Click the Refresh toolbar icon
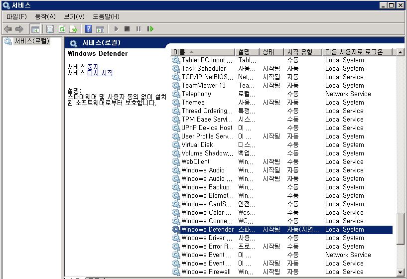The height and width of the screenshot is (279, 407). point(62,29)
